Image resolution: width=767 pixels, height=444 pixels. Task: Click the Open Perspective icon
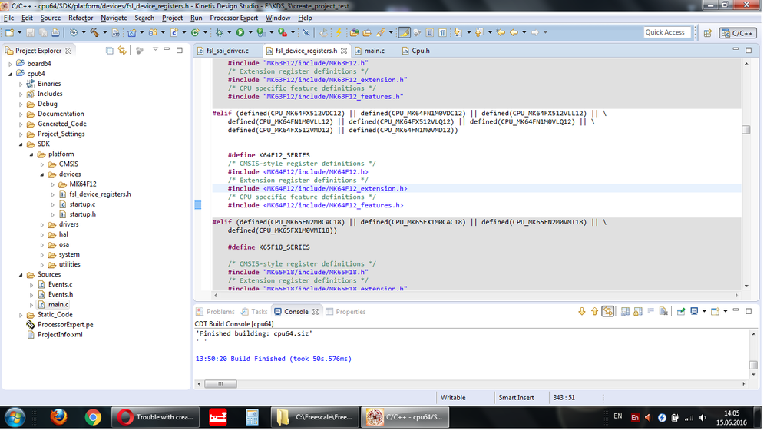pyautogui.click(x=707, y=33)
